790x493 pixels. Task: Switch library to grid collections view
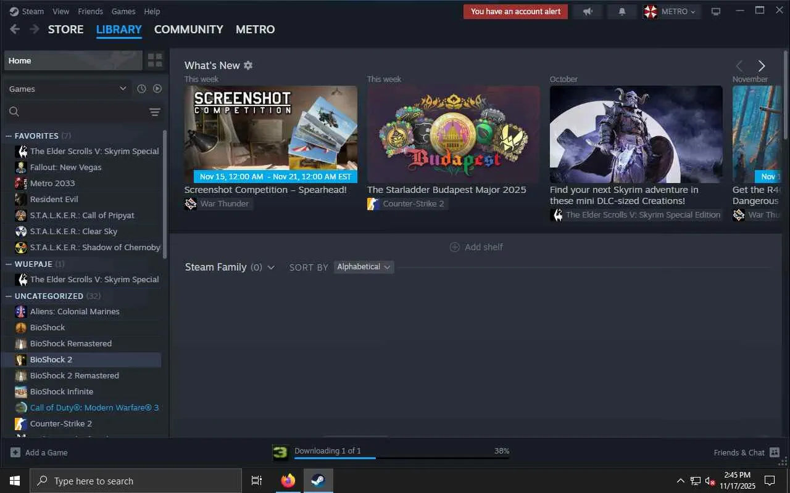point(155,60)
